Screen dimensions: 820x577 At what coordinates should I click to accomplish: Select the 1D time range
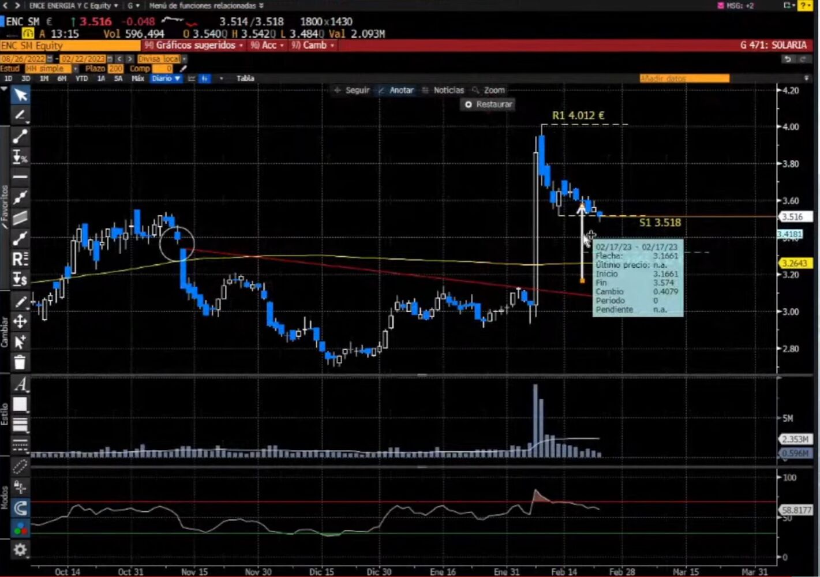pyautogui.click(x=8, y=78)
